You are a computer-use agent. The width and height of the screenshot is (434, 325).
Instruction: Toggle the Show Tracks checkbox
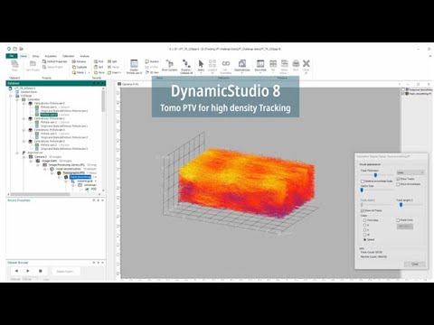click(398, 179)
